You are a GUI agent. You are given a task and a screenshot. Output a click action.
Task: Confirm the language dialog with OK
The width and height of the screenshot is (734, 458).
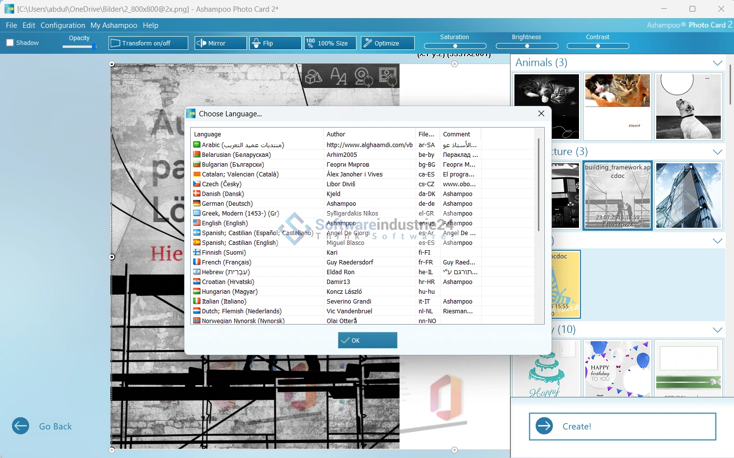tap(367, 340)
